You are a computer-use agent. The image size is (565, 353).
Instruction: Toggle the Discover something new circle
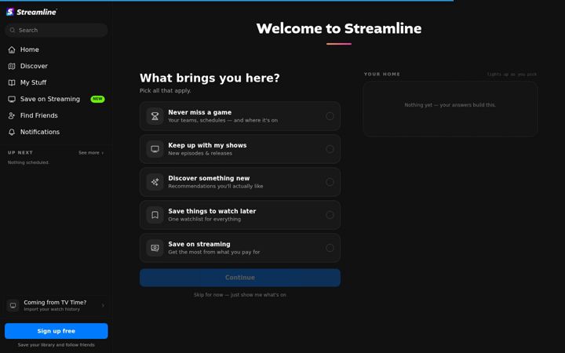(x=330, y=182)
